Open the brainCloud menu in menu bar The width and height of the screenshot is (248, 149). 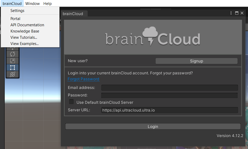click(x=12, y=3)
